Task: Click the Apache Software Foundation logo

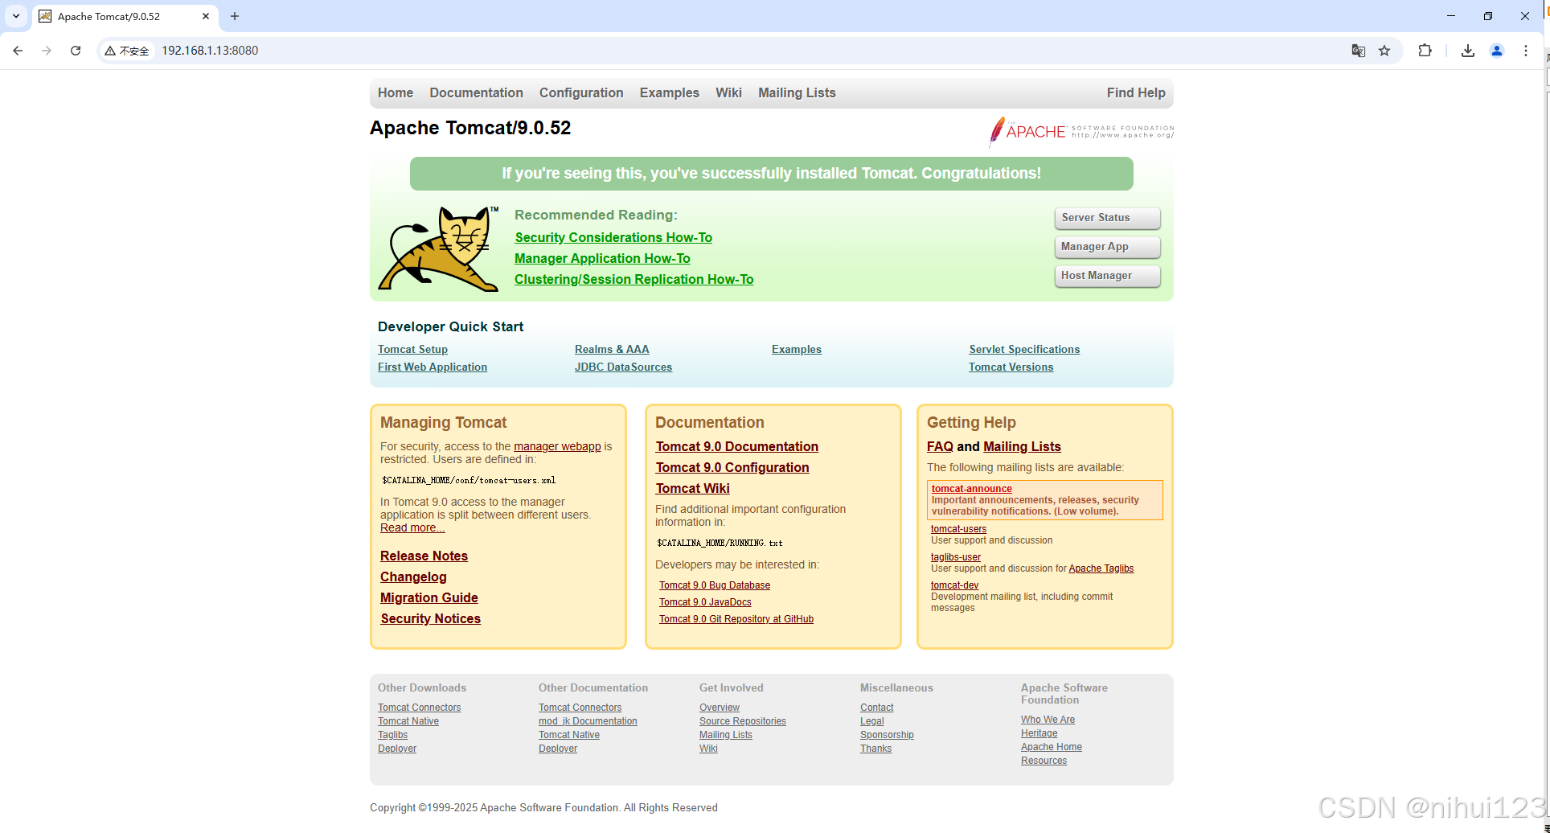Action: (x=1081, y=132)
